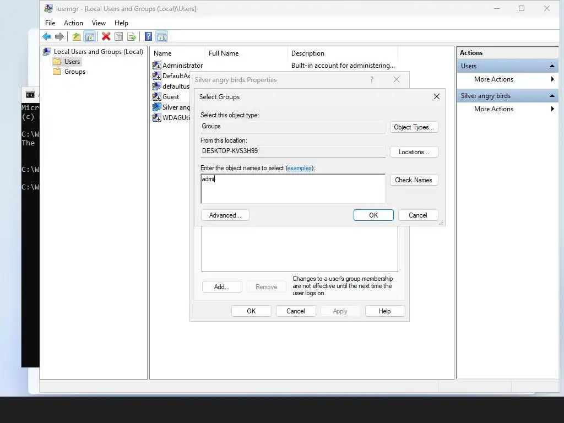Click the Groups object type field
This screenshot has height=423, width=564.
[293, 127]
